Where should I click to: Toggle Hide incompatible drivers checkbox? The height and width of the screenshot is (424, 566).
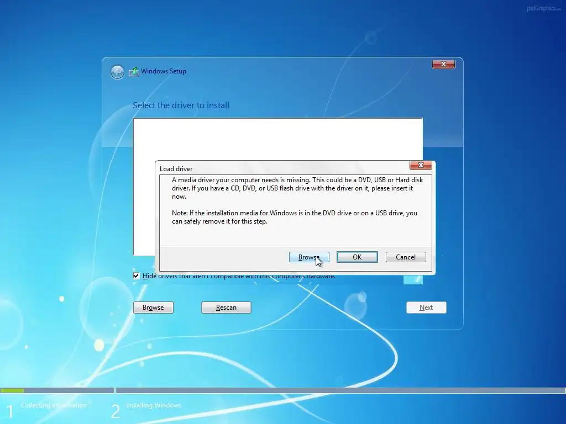136,276
